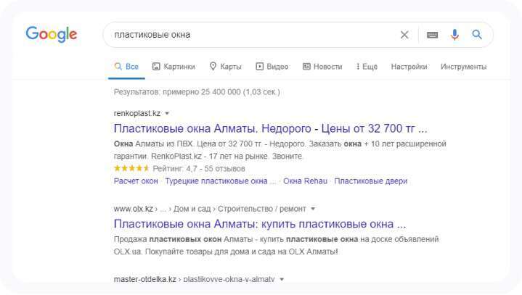Expand the master-otdelka.kz dropdown arrow
This screenshot has width=522, height=295.
click(x=282, y=279)
